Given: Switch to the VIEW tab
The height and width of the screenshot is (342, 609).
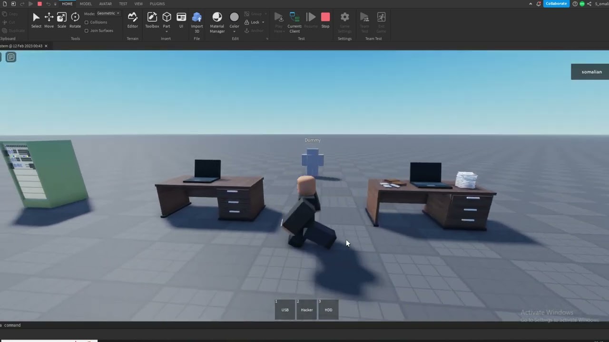Looking at the screenshot, I should pyautogui.click(x=138, y=4).
